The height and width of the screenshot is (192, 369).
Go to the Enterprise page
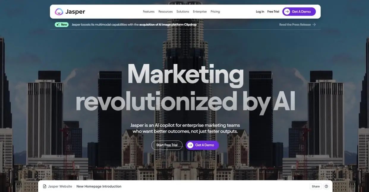tap(200, 12)
